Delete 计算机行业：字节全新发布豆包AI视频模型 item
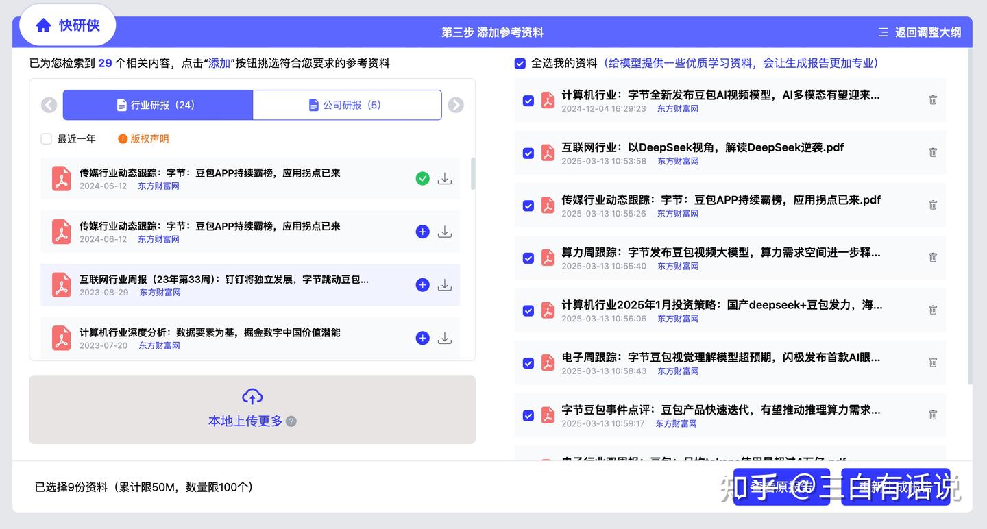Viewport: 987px width, 529px height. 933,100
